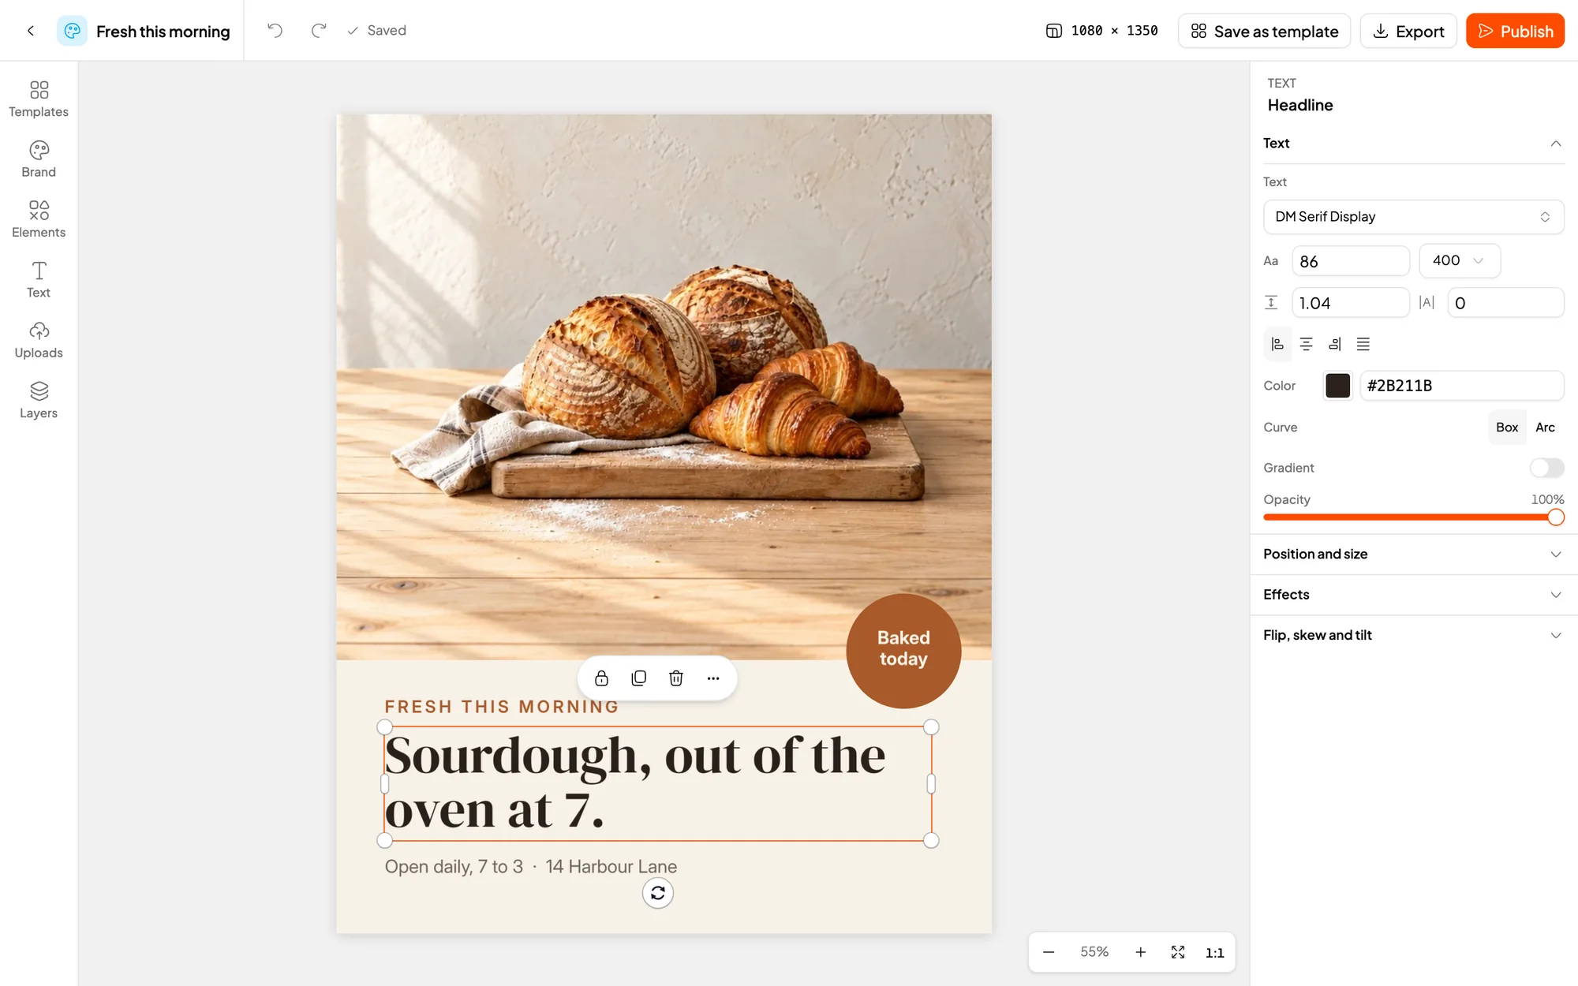
Task: Click the letter spacing field showing 0
Action: [x=1505, y=303]
